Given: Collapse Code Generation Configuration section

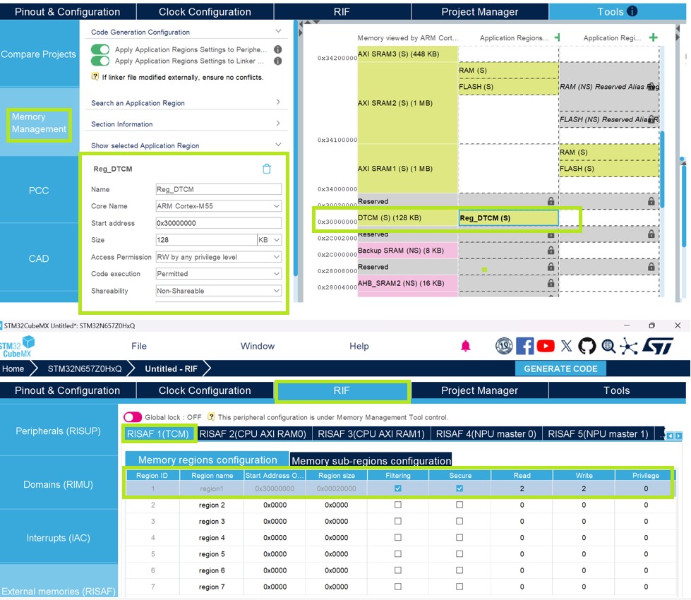Looking at the screenshot, I should click(278, 31).
